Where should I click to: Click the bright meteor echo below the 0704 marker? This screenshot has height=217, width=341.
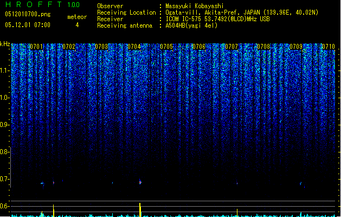point(140,182)
